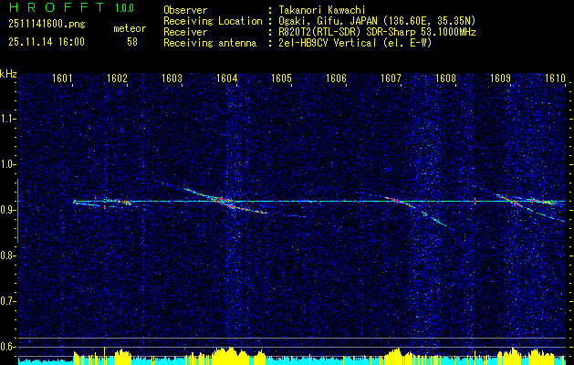Image resolution: width=574 pixels, height=365 pixels.
Task: Select the filename 2511141600.png
Action: click(x=47, y=25)
